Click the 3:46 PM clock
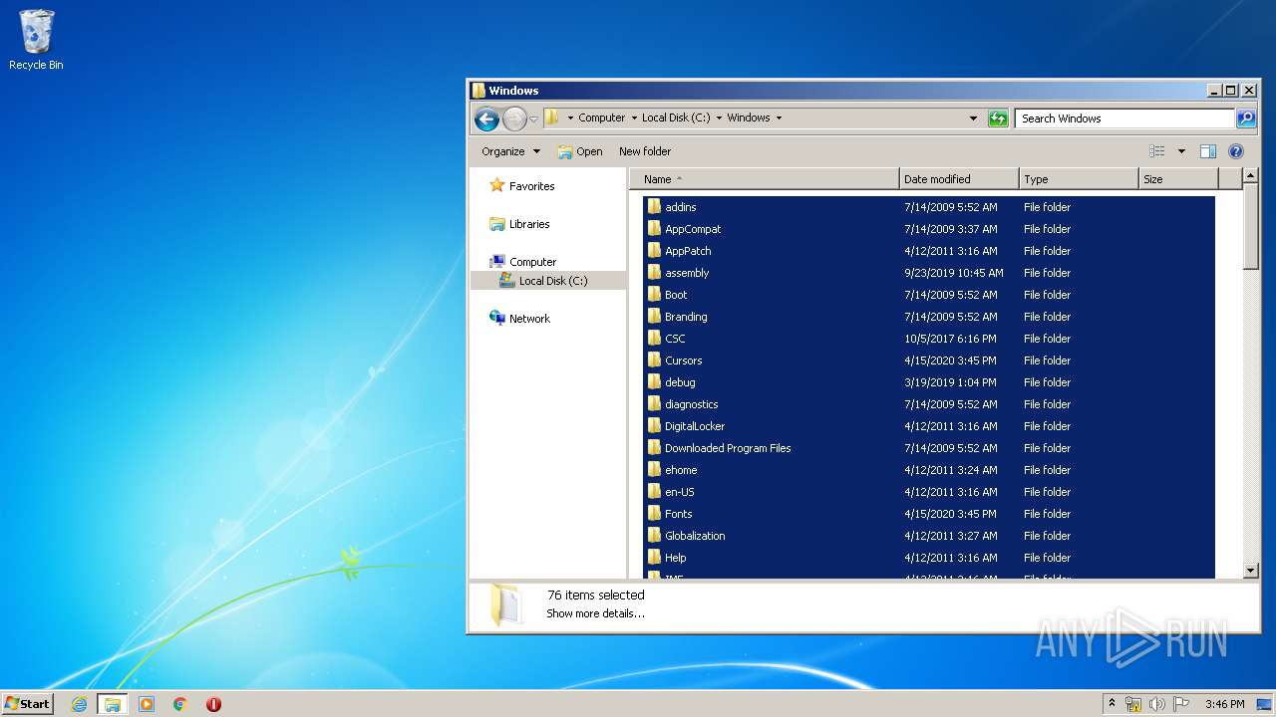This screenshot has width=1276, height=717. click(1224, 704)
